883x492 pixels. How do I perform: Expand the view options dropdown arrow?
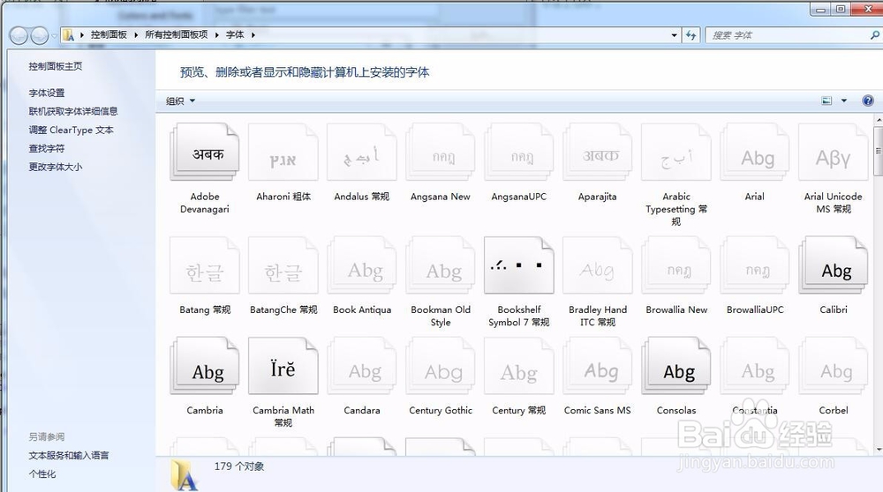tap(843, 101)
